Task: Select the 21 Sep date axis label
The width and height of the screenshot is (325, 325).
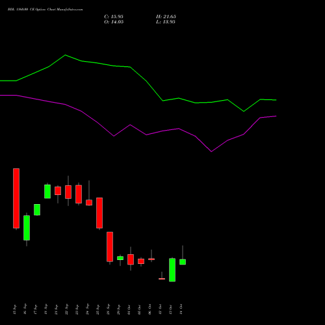Action: [57, 309]
